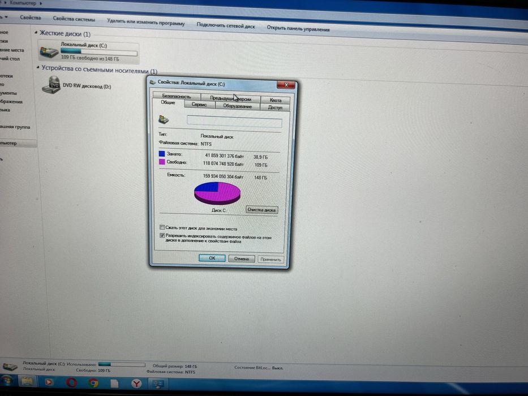Open File Explorer folder from the taskbar
The width and height of the screenshot is (528, 396).
pos(27,382)
